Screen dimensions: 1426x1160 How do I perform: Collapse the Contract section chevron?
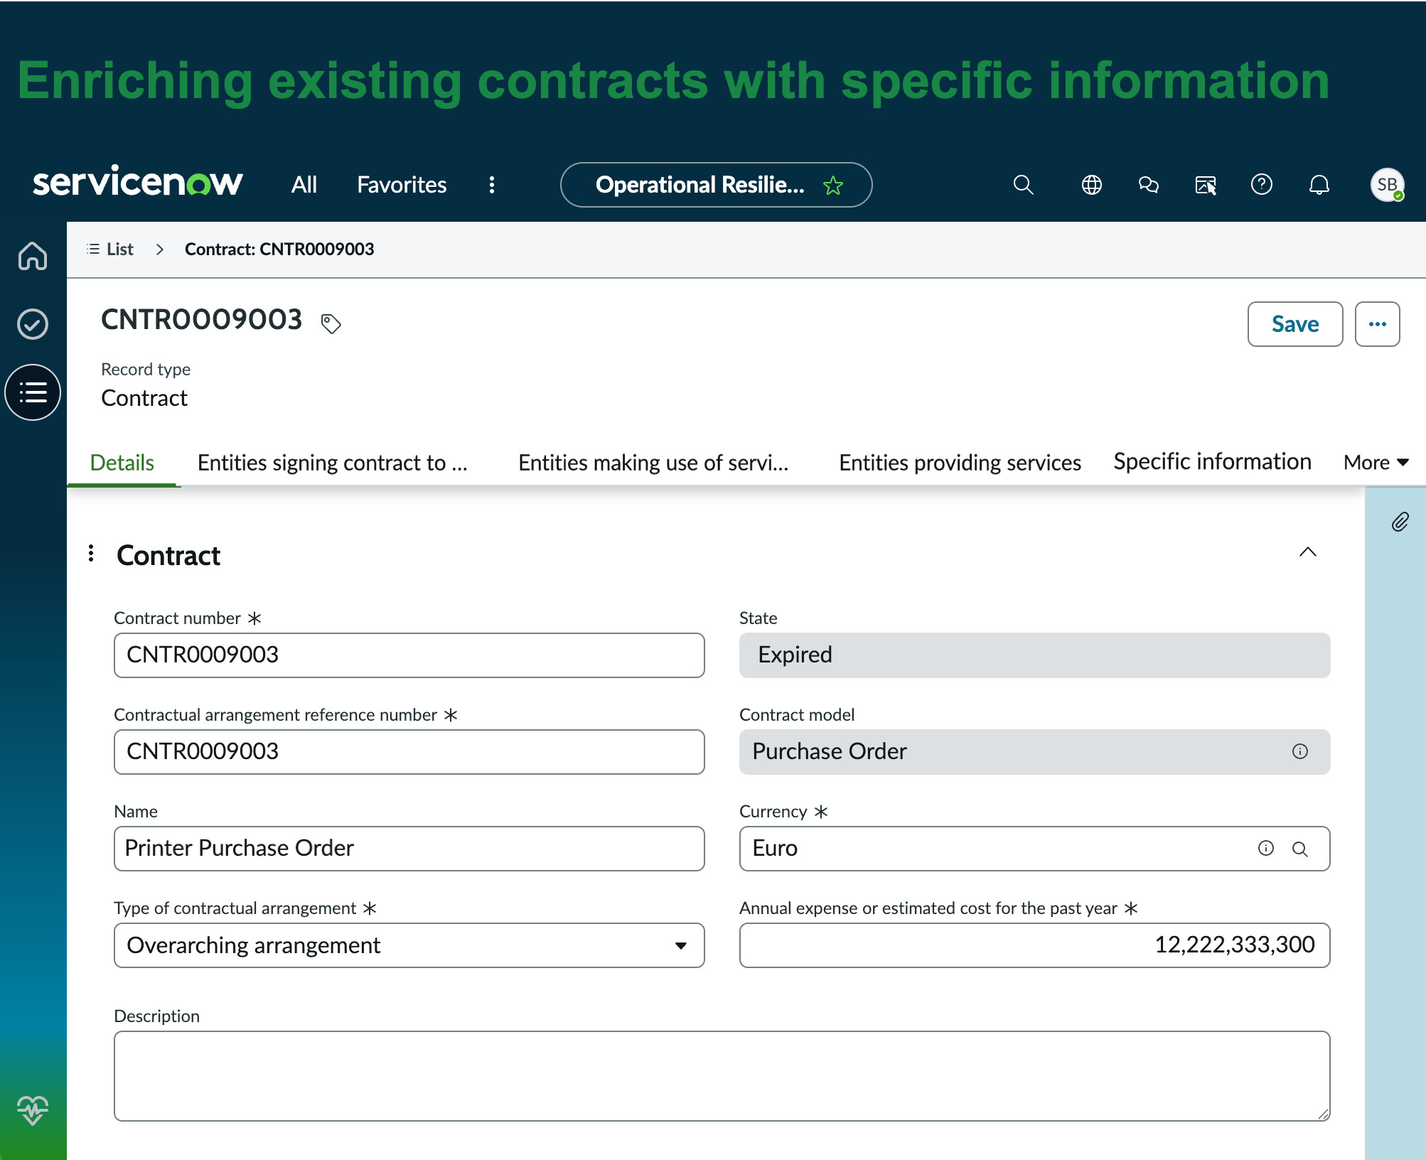pos(1307,552)
